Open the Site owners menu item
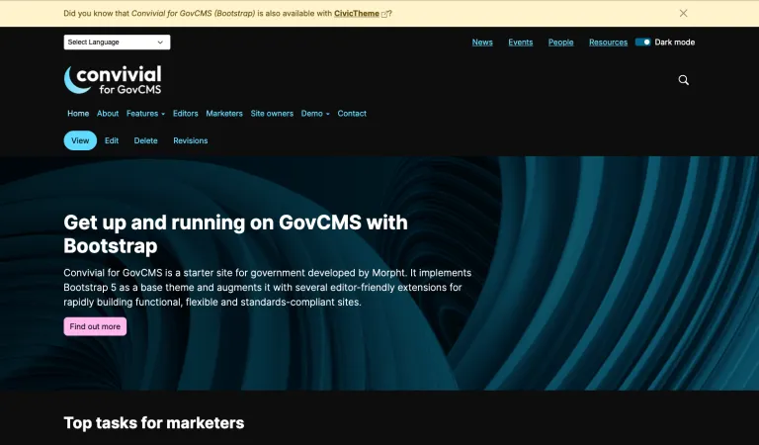The width and height of the screenshot is (759, 445). coord(272,114)
